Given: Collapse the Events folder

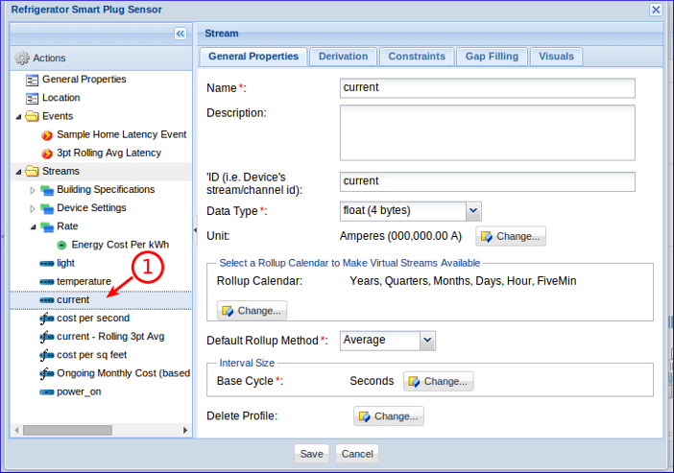Looking at the screenshot, I should point(17,116).
